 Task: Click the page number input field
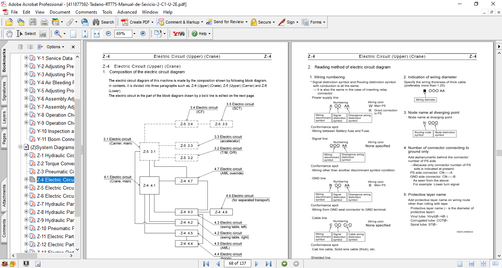coord(237,264)
